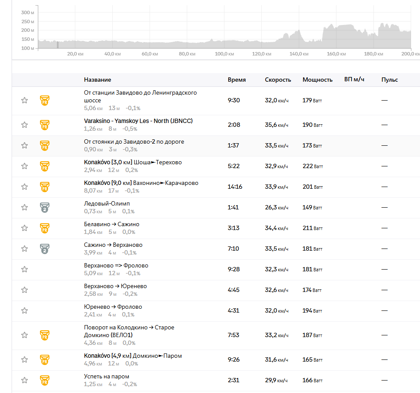The height and width of the screenshot is (393, 420).
Task: Star the 'От станции Завидово до Ленинградского шоссе' segment
Action: [x=25, y=101]
